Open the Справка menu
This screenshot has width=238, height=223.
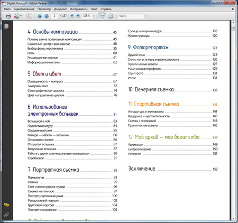[106, 9]
